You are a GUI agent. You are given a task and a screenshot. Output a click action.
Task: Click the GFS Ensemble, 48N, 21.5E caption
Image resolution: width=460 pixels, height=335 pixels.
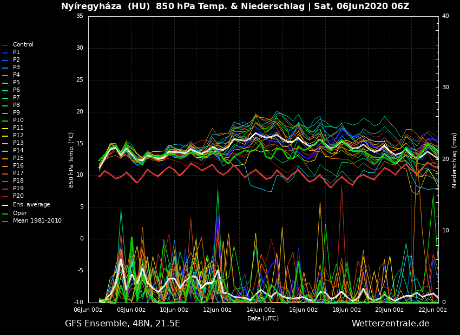tap(122, 324)
